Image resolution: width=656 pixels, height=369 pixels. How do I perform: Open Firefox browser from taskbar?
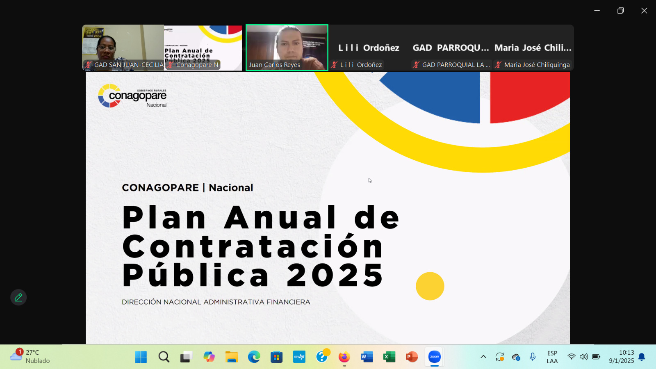pyautogui.click(x=344, y=357)
